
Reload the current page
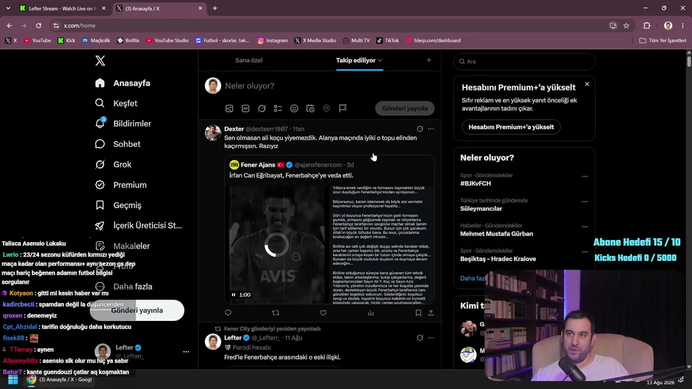pyautogui.click(x=38, y=25)
